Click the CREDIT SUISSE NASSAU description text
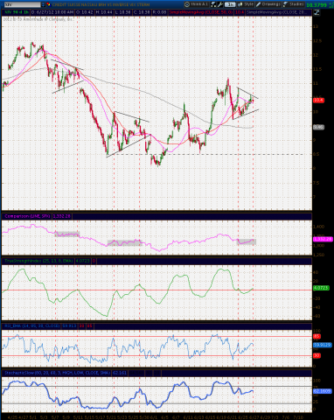 [101, 4]
